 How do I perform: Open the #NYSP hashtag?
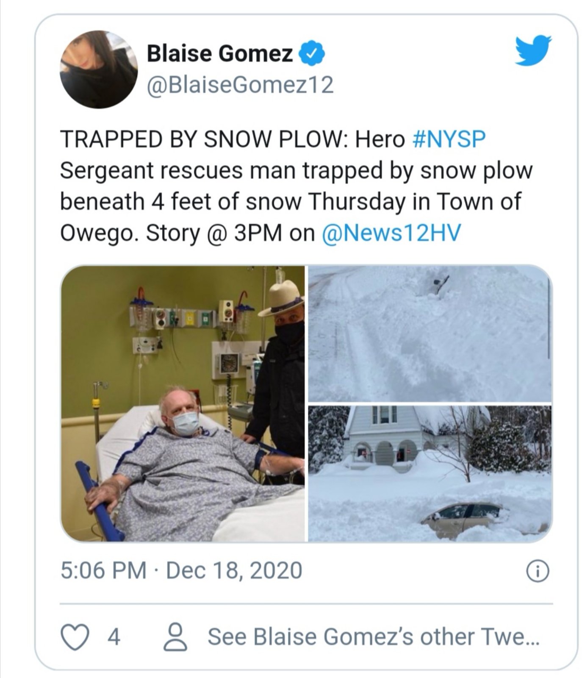[x=448, y=140]
